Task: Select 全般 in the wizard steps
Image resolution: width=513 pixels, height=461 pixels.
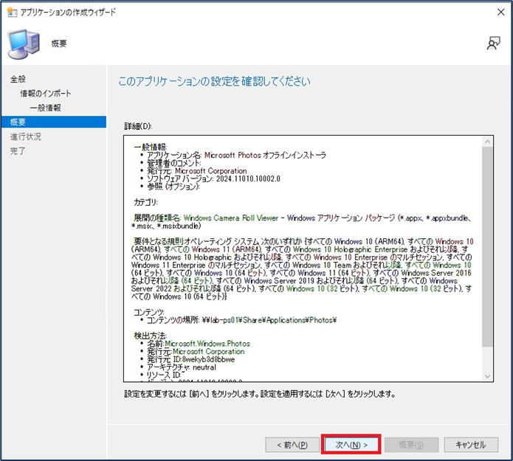Action: tap(18, 79)
